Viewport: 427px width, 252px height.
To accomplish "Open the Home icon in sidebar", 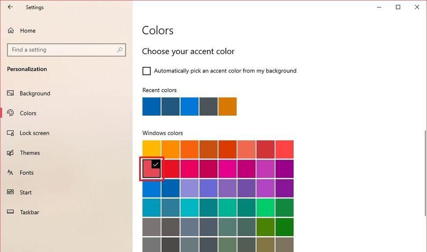I will coord(11,30).
